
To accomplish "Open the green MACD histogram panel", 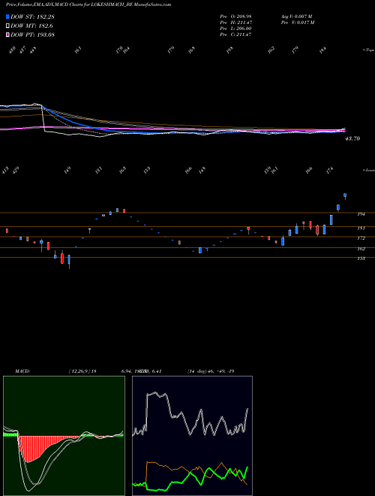I will 64,436.
